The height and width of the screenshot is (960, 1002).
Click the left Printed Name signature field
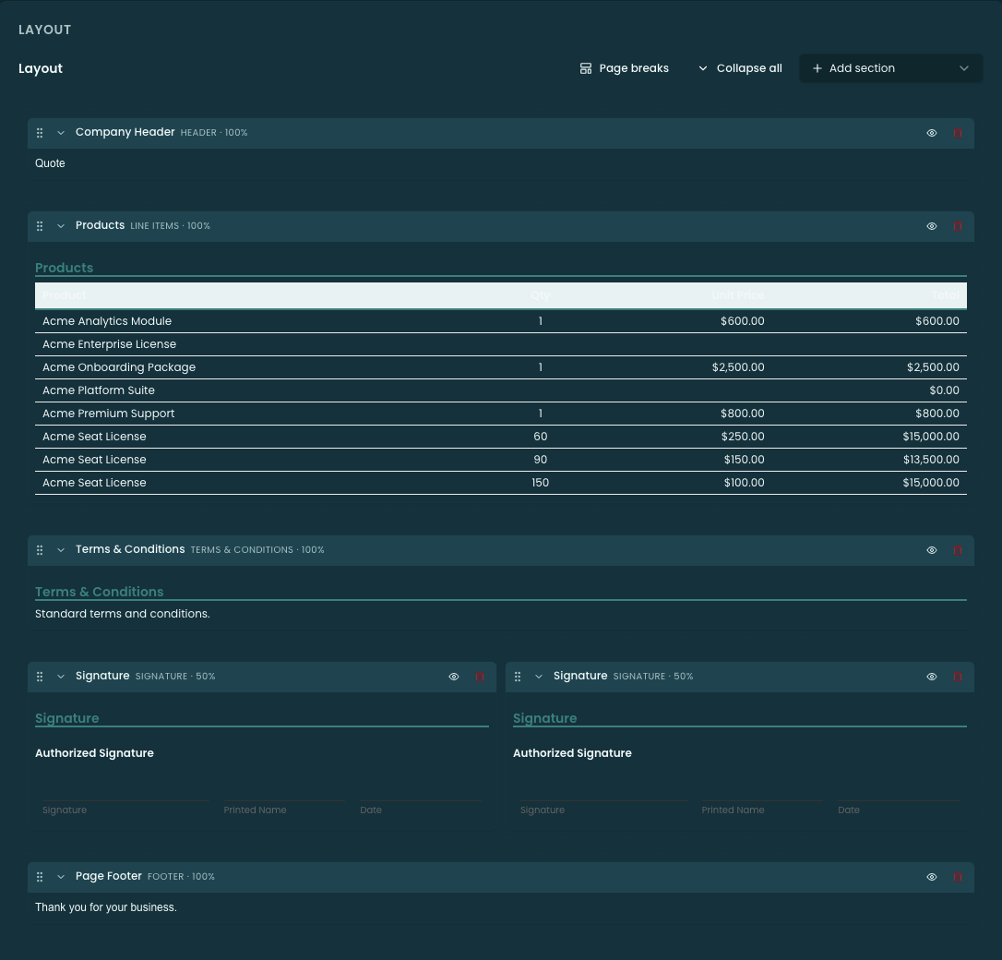284,810
